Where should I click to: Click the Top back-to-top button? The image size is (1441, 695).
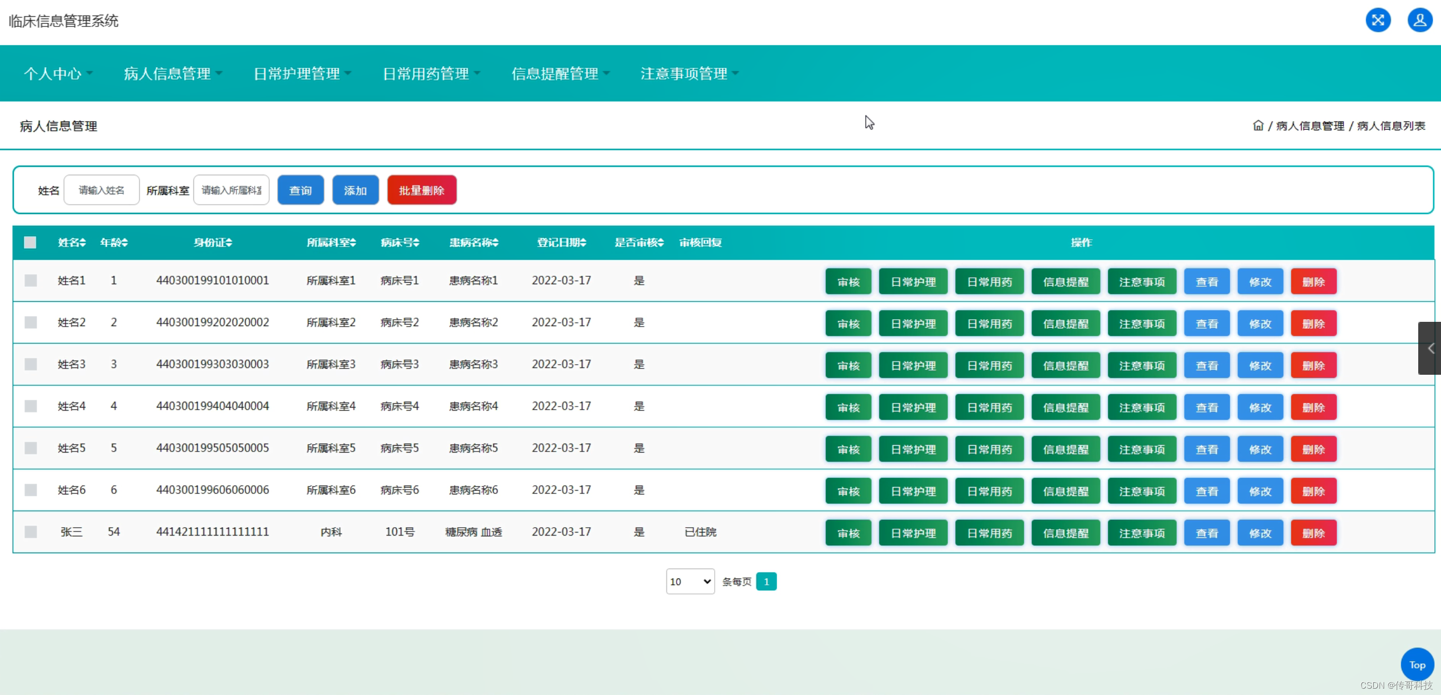tap(1417, 664)
